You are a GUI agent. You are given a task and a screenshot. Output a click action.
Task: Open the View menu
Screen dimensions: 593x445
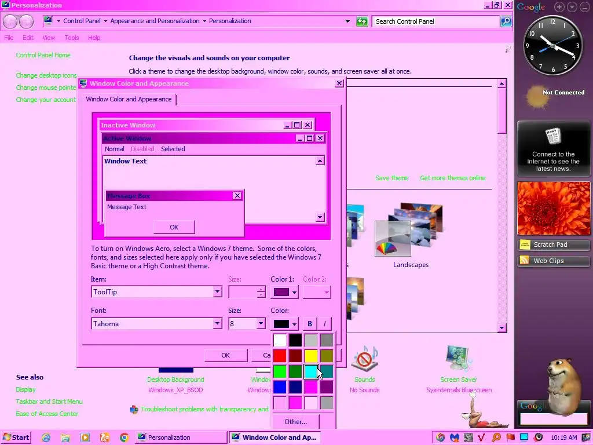tap(49, 38)
